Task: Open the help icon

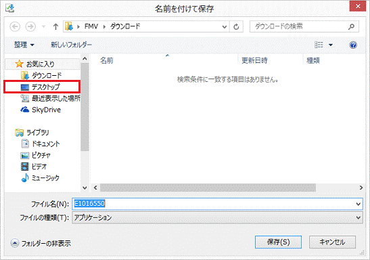Action: pos(353,45)
